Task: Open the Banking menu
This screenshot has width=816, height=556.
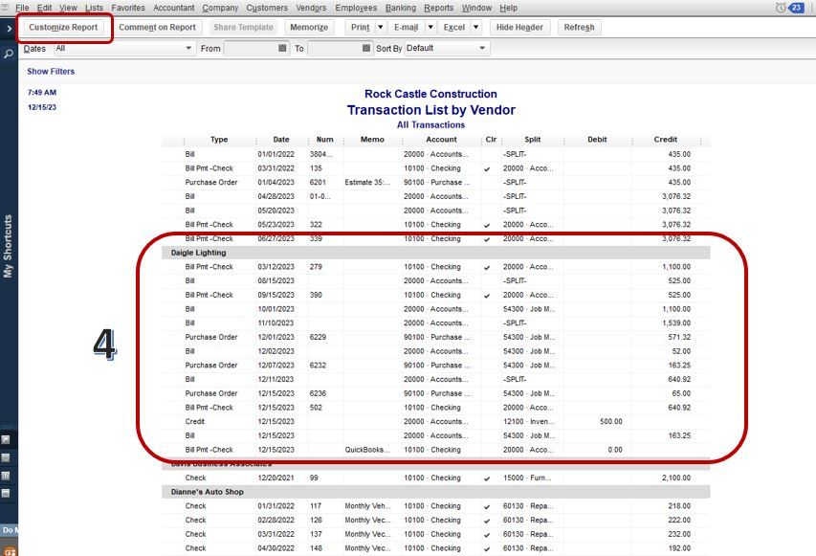Action: tap(401, 8)
